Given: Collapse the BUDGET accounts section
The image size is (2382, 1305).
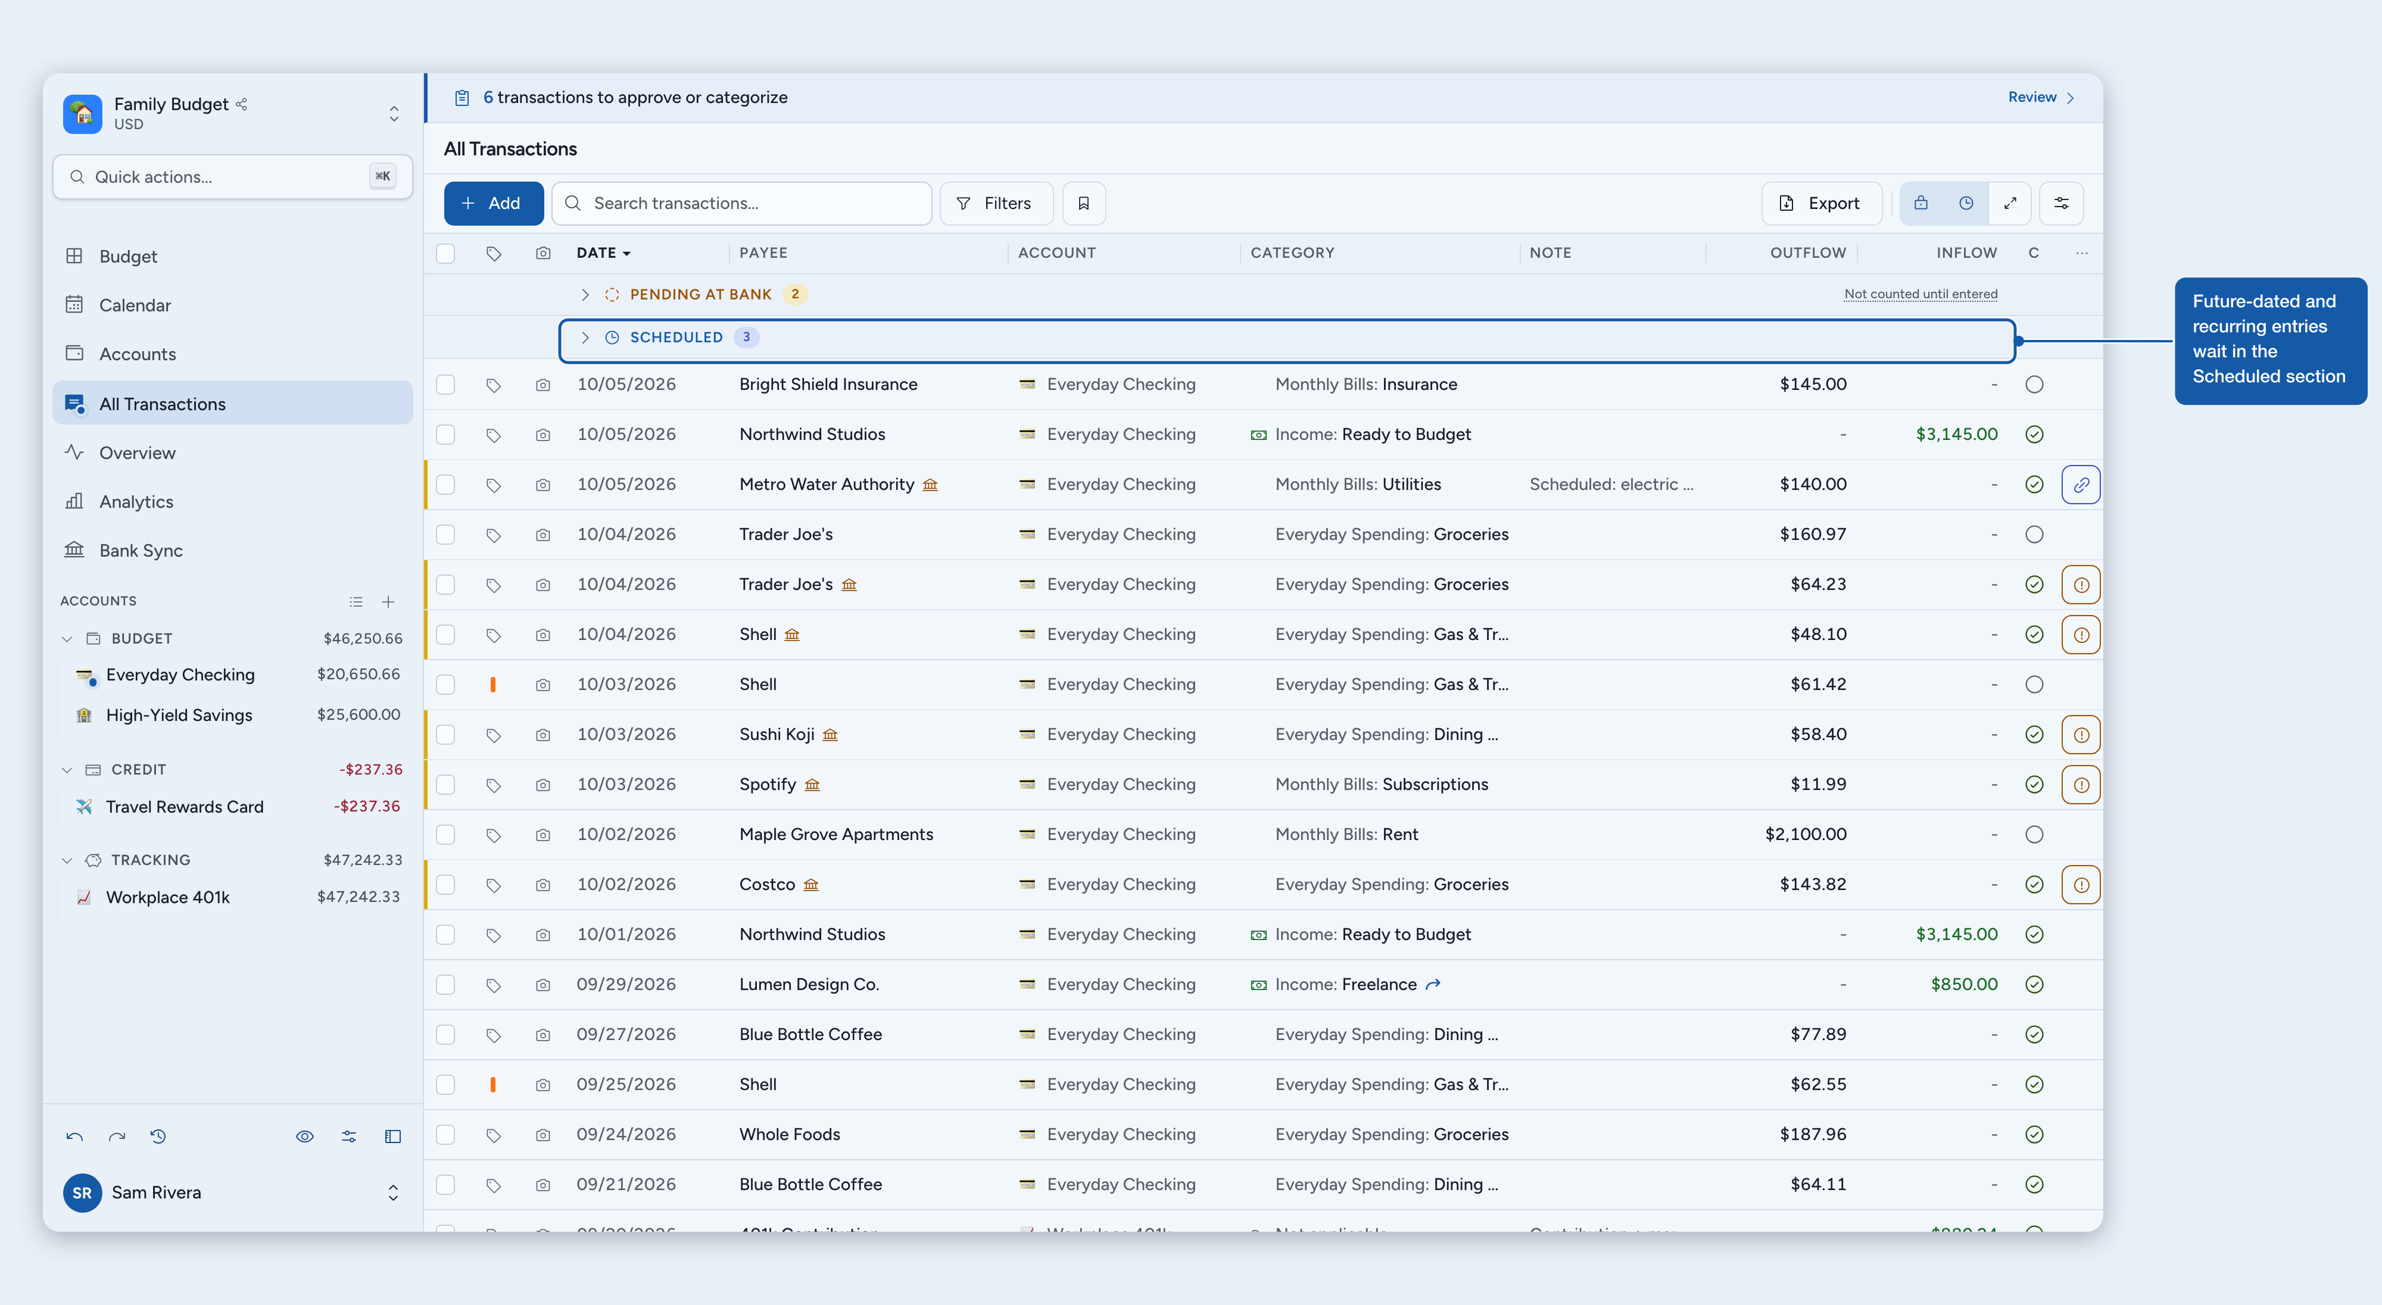Looking at the screenshot, I should click(67, 639).
